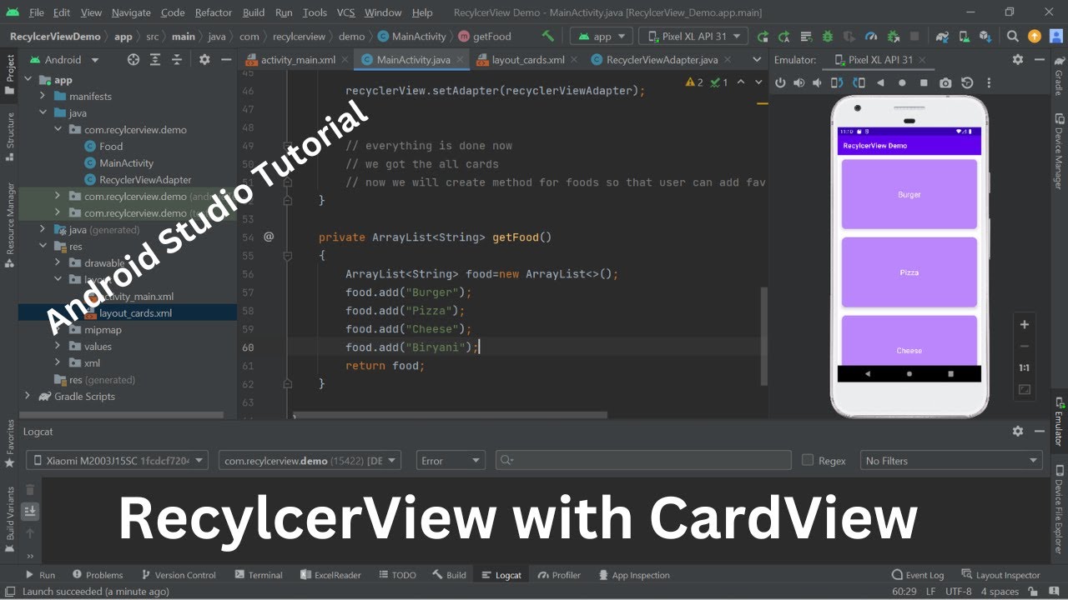Open the SDK Manager cube icon

click(985, 36)
